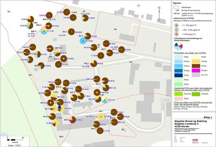216x147 pixels.
Task: Click the green-dot 0-400 µg/kg legend symbol
Action: pos(177,26)
